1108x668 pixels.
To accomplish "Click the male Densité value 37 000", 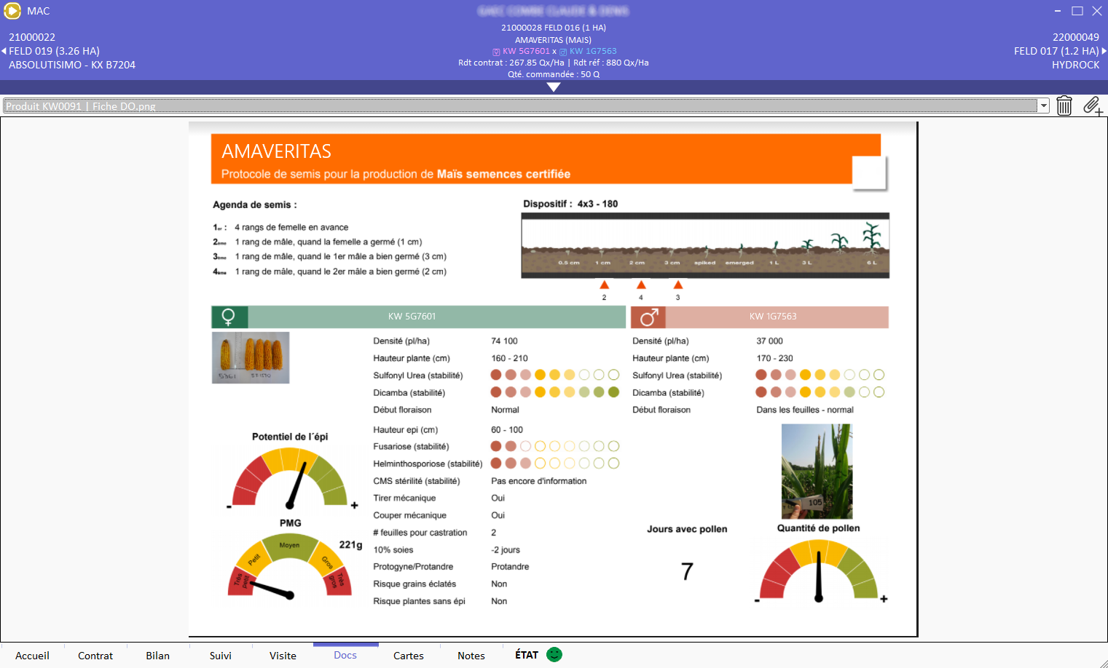I will coord(769,341).
